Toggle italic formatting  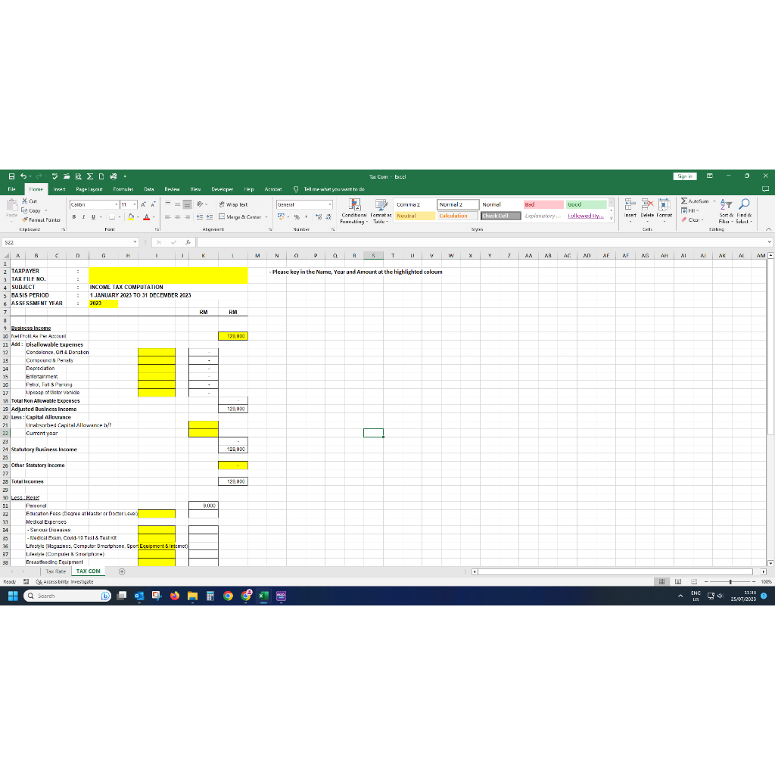83,216
